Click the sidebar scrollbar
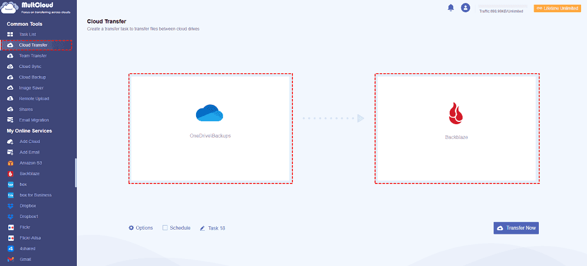Viewport: 587px width, 266px height. 76,172
